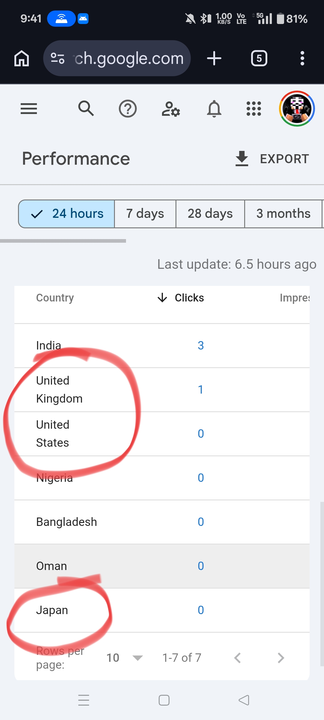
Task: Open the Google apps grid
Action: [254, 109]
